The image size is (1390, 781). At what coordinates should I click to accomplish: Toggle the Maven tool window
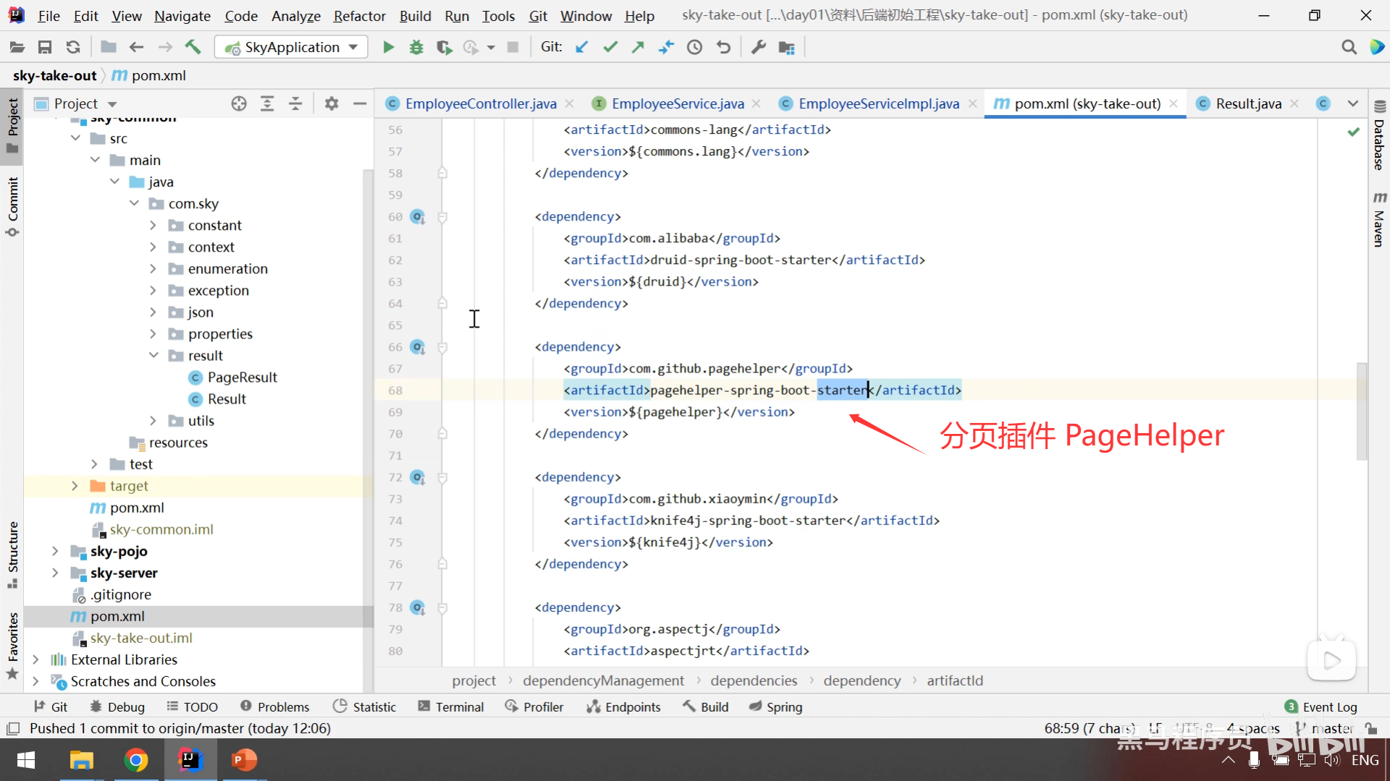[x=1379, y=221]
